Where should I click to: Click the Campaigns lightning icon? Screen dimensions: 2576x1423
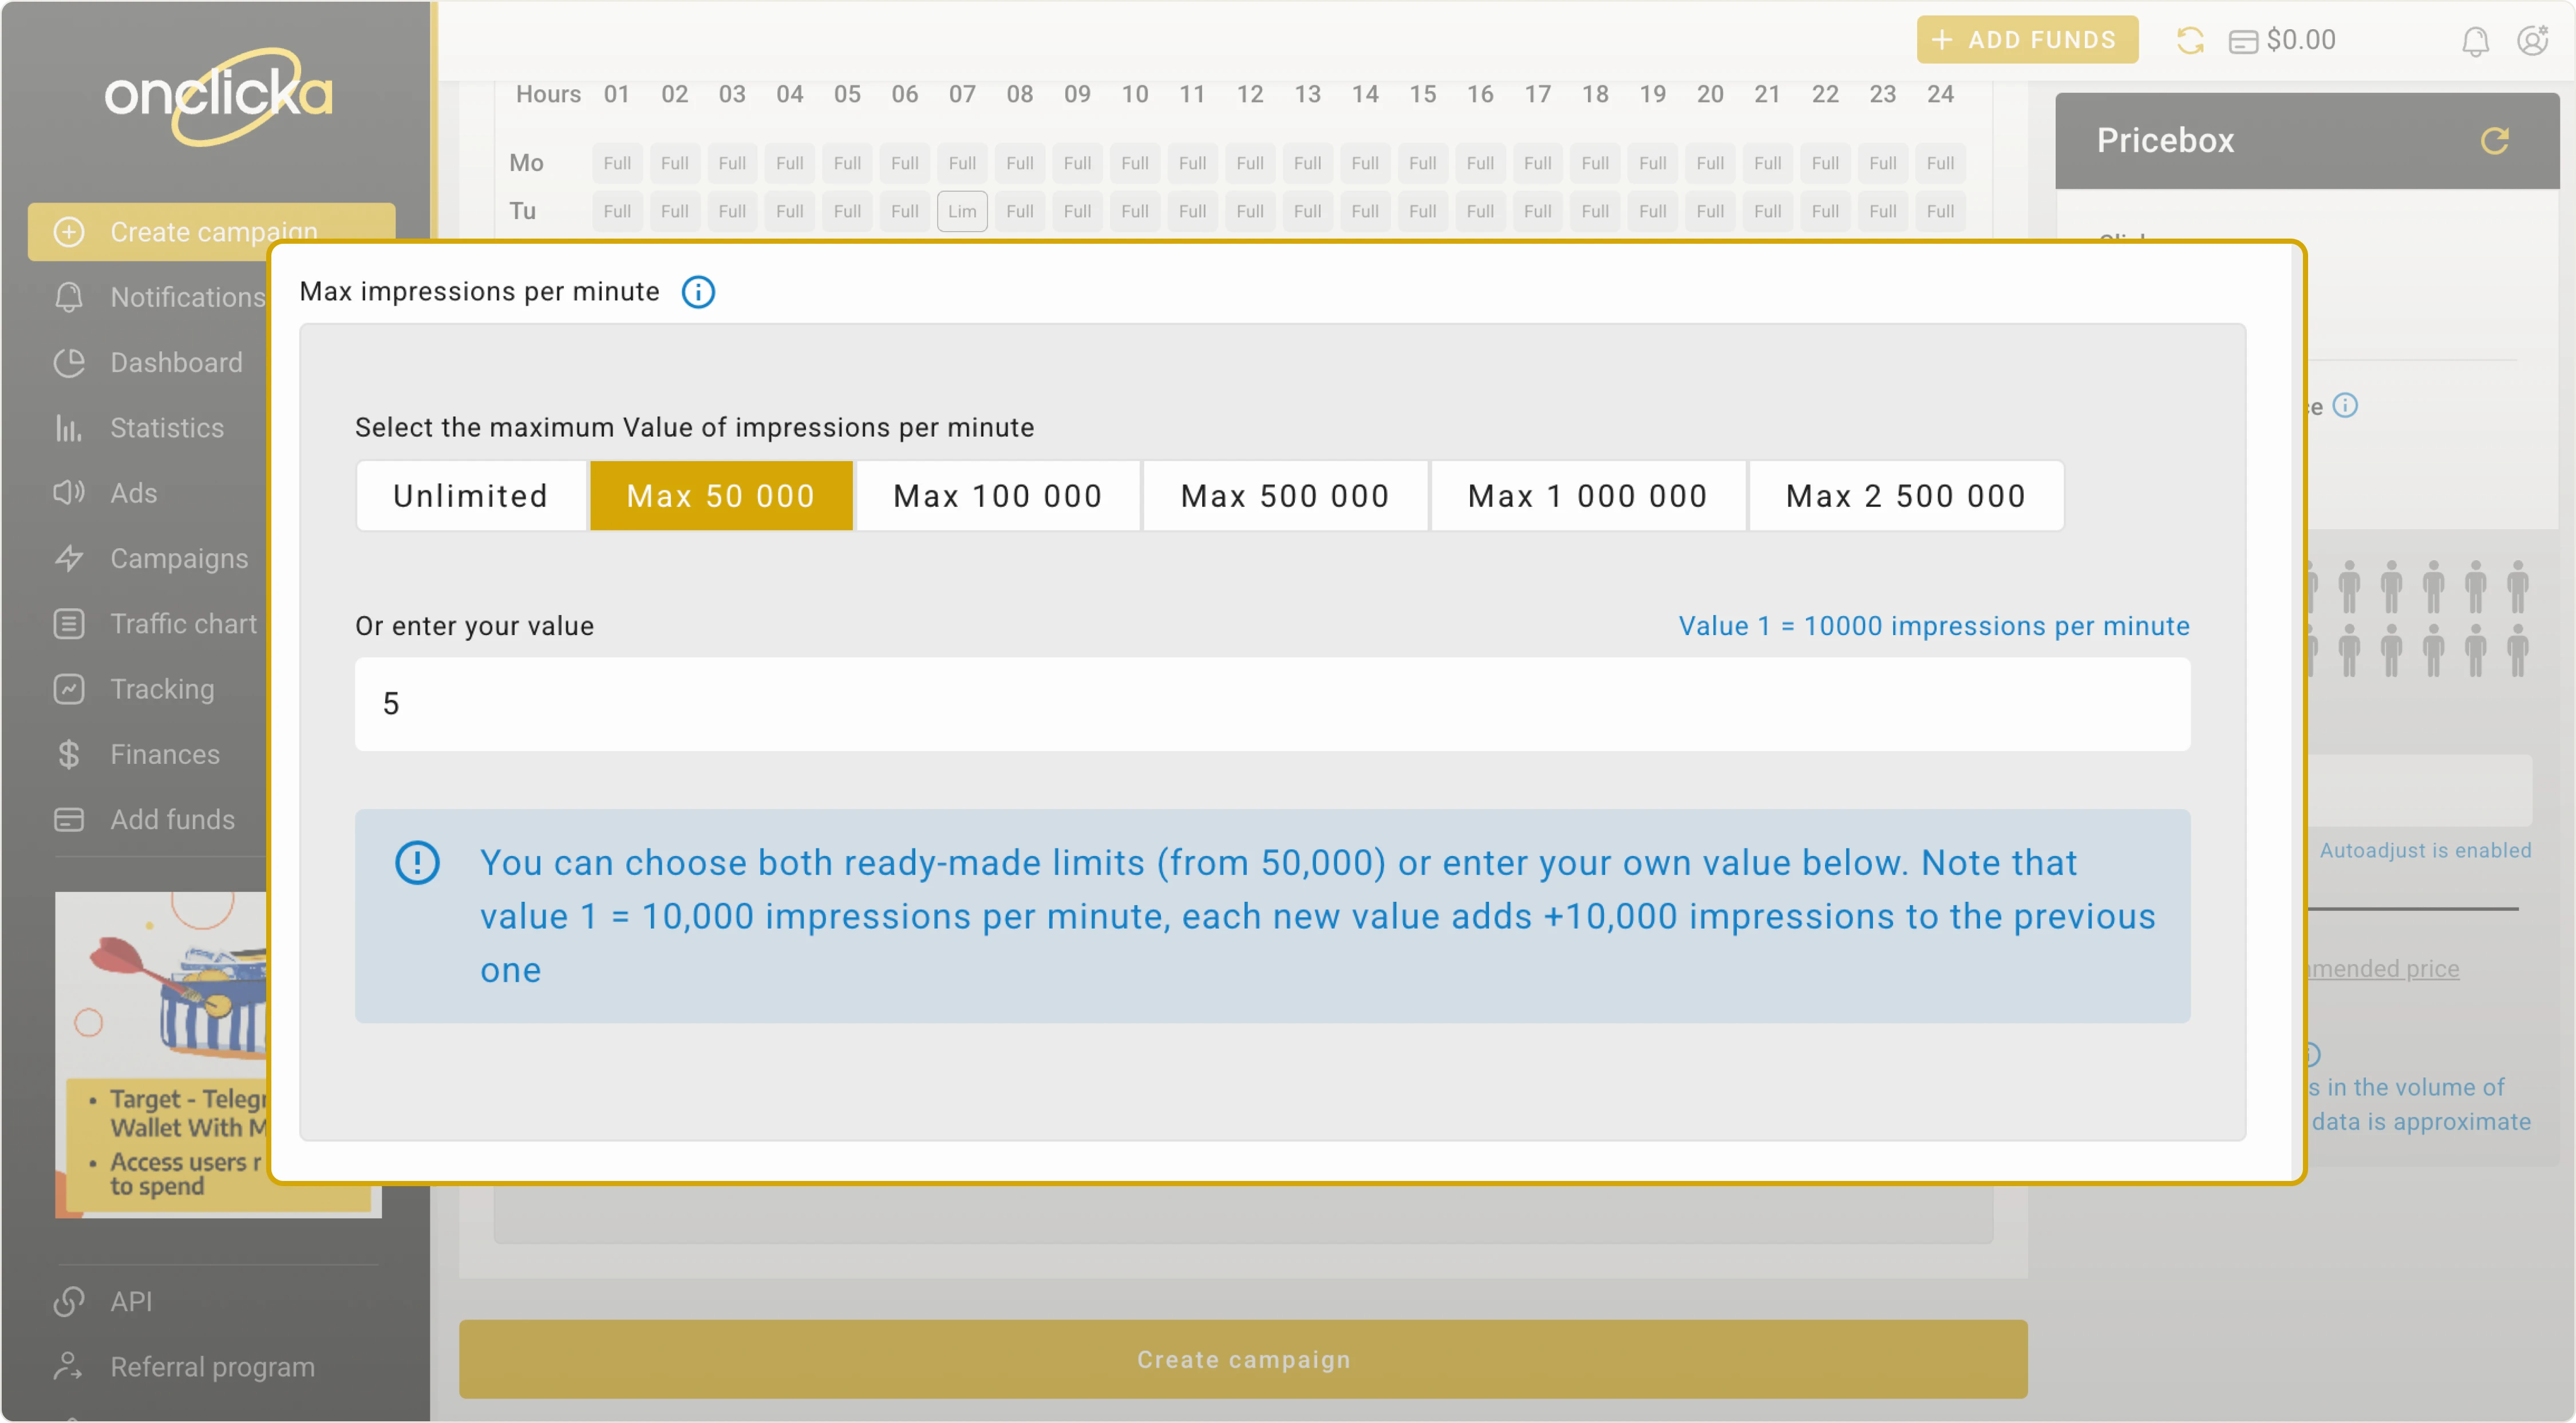[x=68, y=558]
